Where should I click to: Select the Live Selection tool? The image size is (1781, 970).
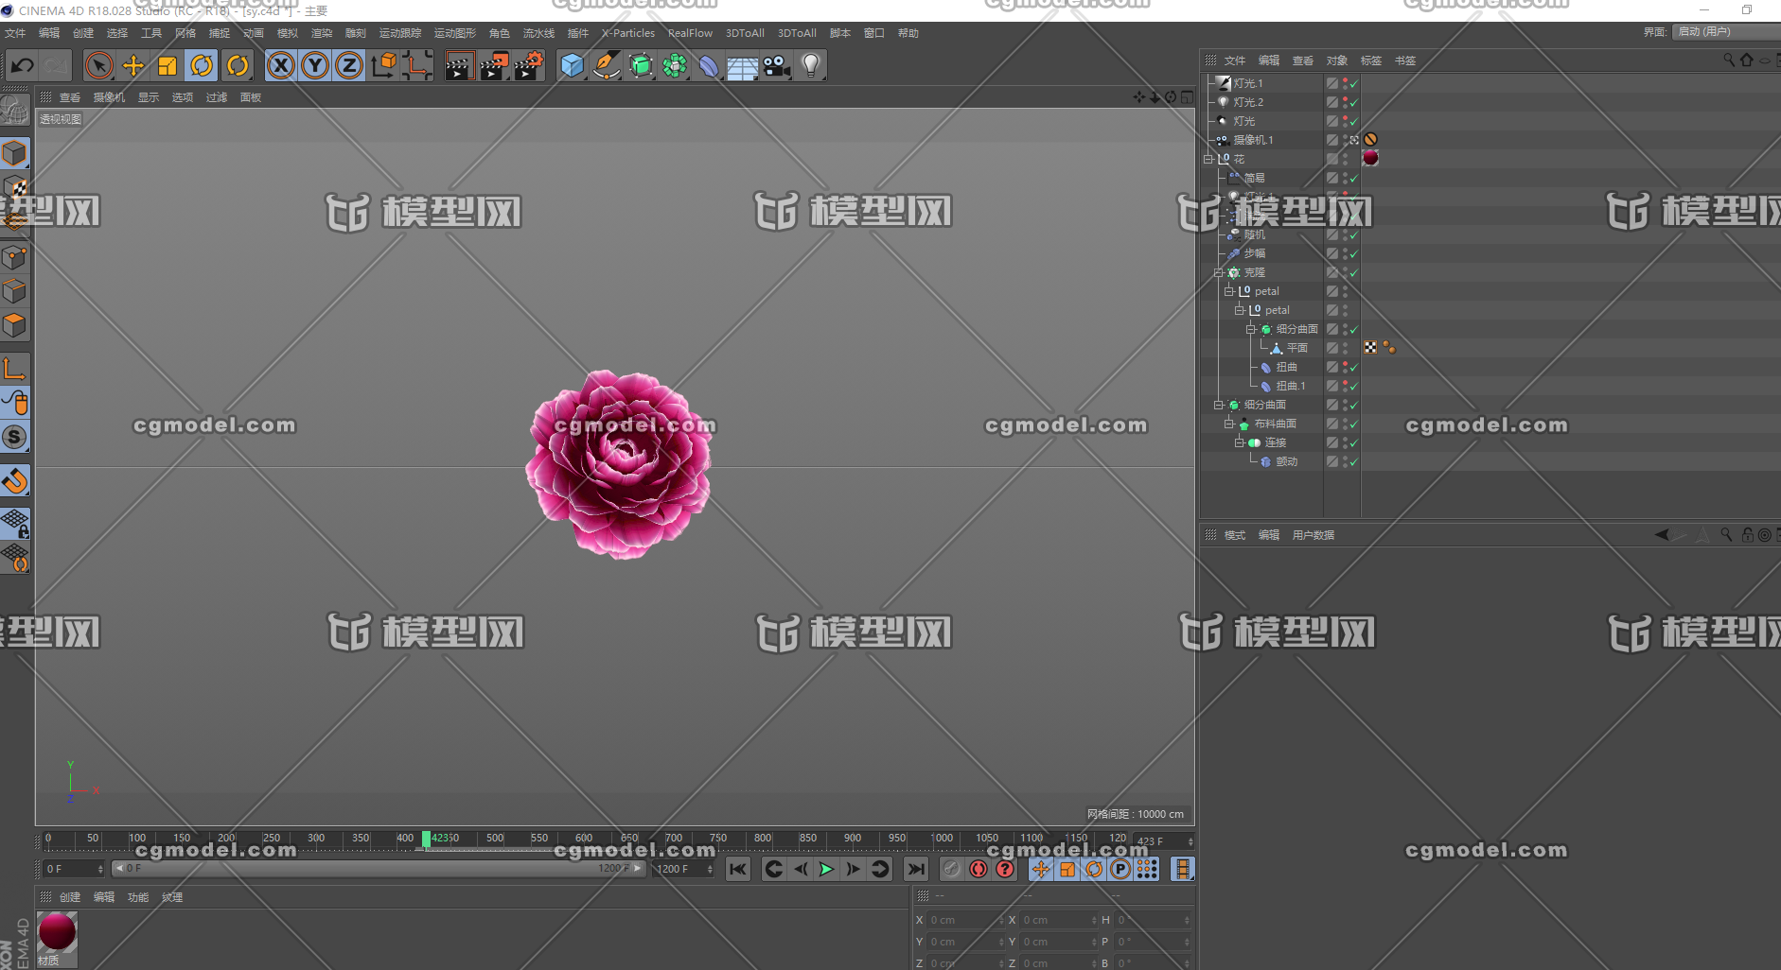click(98, 65)
